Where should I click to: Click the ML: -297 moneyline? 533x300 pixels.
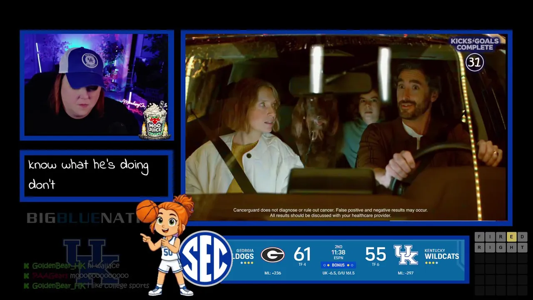[406, 273]
